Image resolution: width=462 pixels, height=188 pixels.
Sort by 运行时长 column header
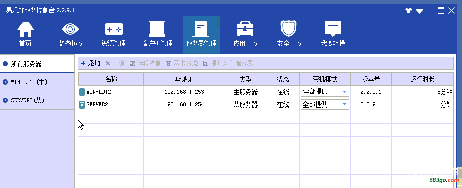point(423,79)
